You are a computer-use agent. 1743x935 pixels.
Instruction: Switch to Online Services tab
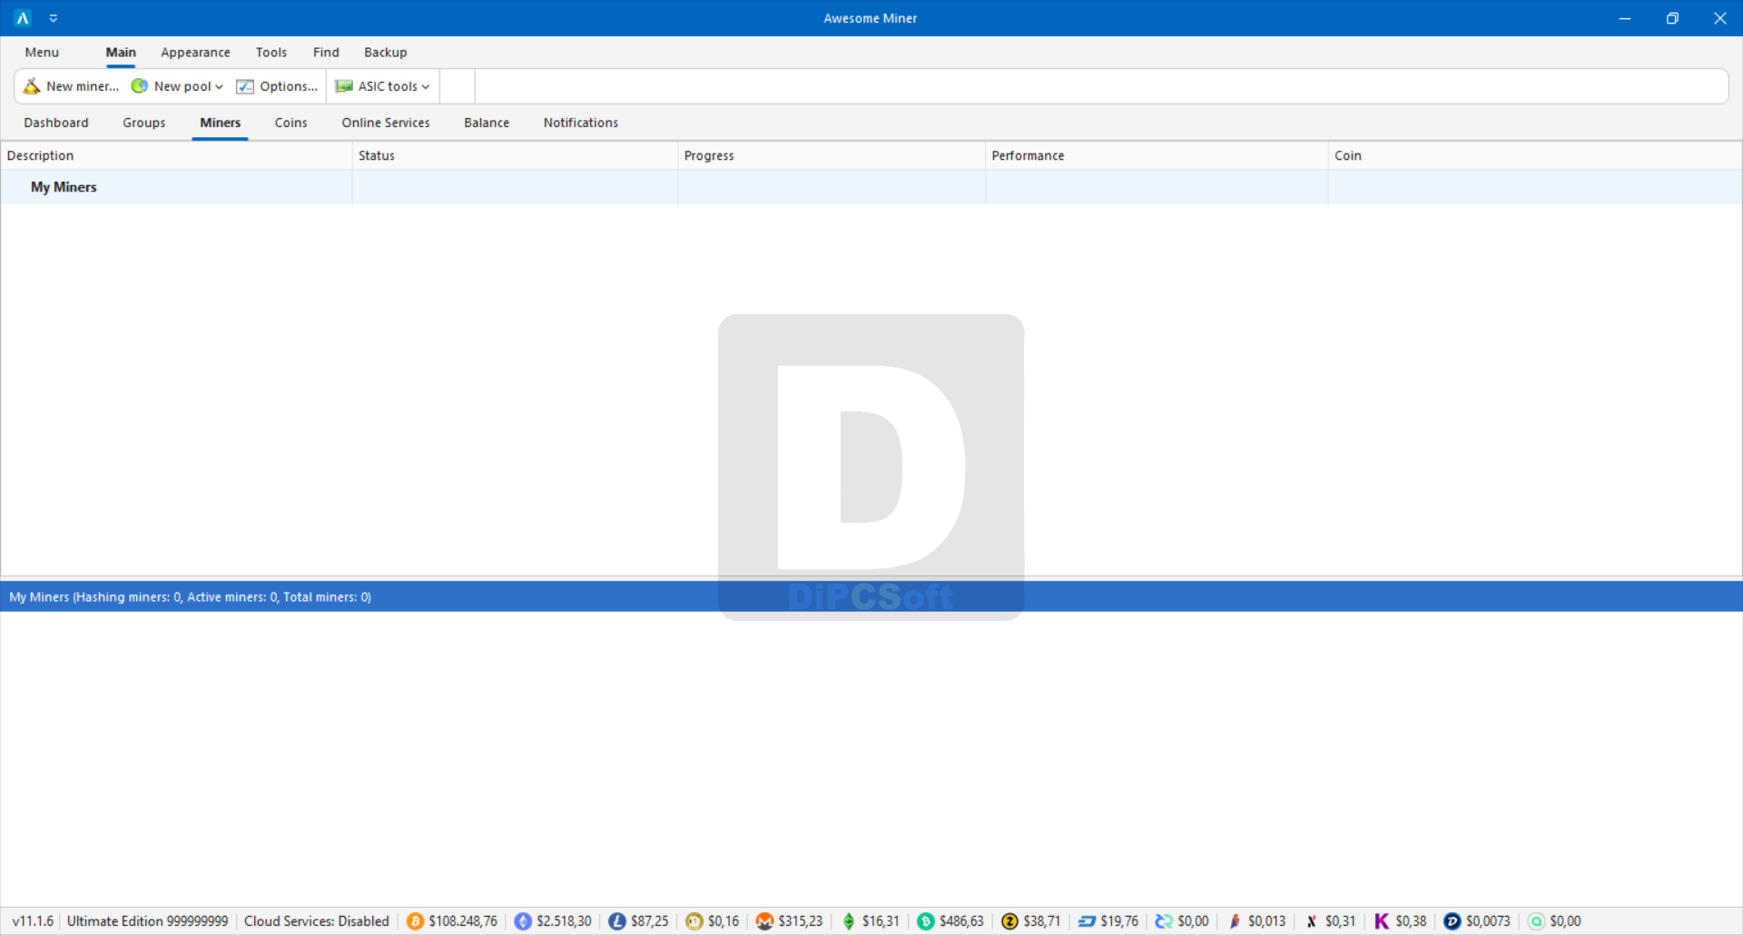[386, 123]
